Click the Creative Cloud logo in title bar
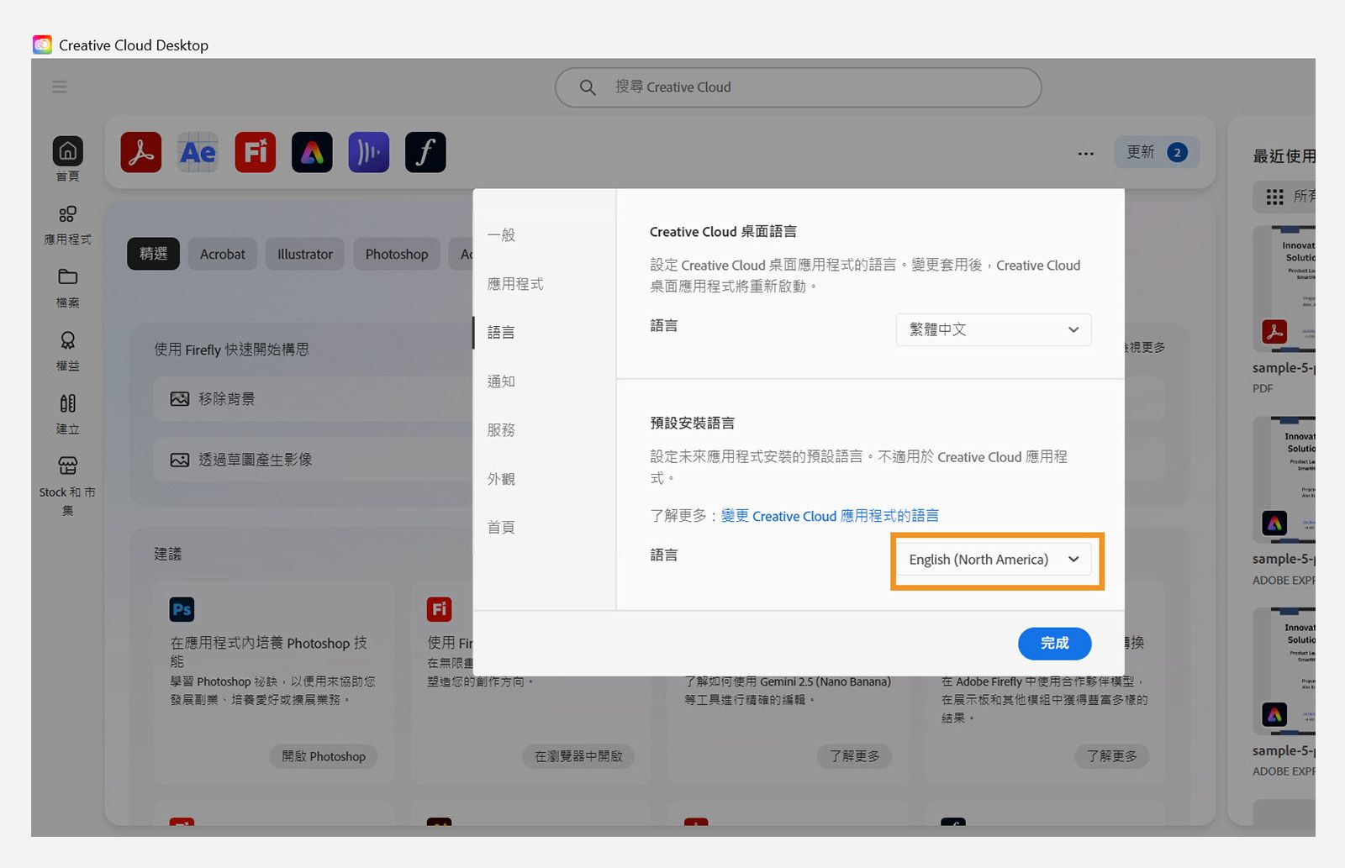1345x868 pixels. click(42, 45)
